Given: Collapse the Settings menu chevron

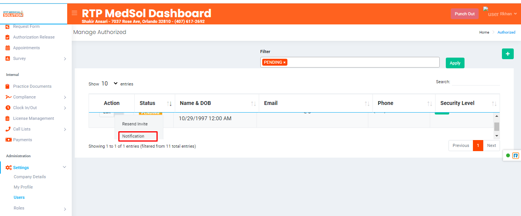Looking at the screenshot, I should (x=65, y=167).
